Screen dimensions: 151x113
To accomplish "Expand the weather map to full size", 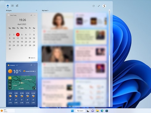I will pyautogui.click(x=34, y=88).
